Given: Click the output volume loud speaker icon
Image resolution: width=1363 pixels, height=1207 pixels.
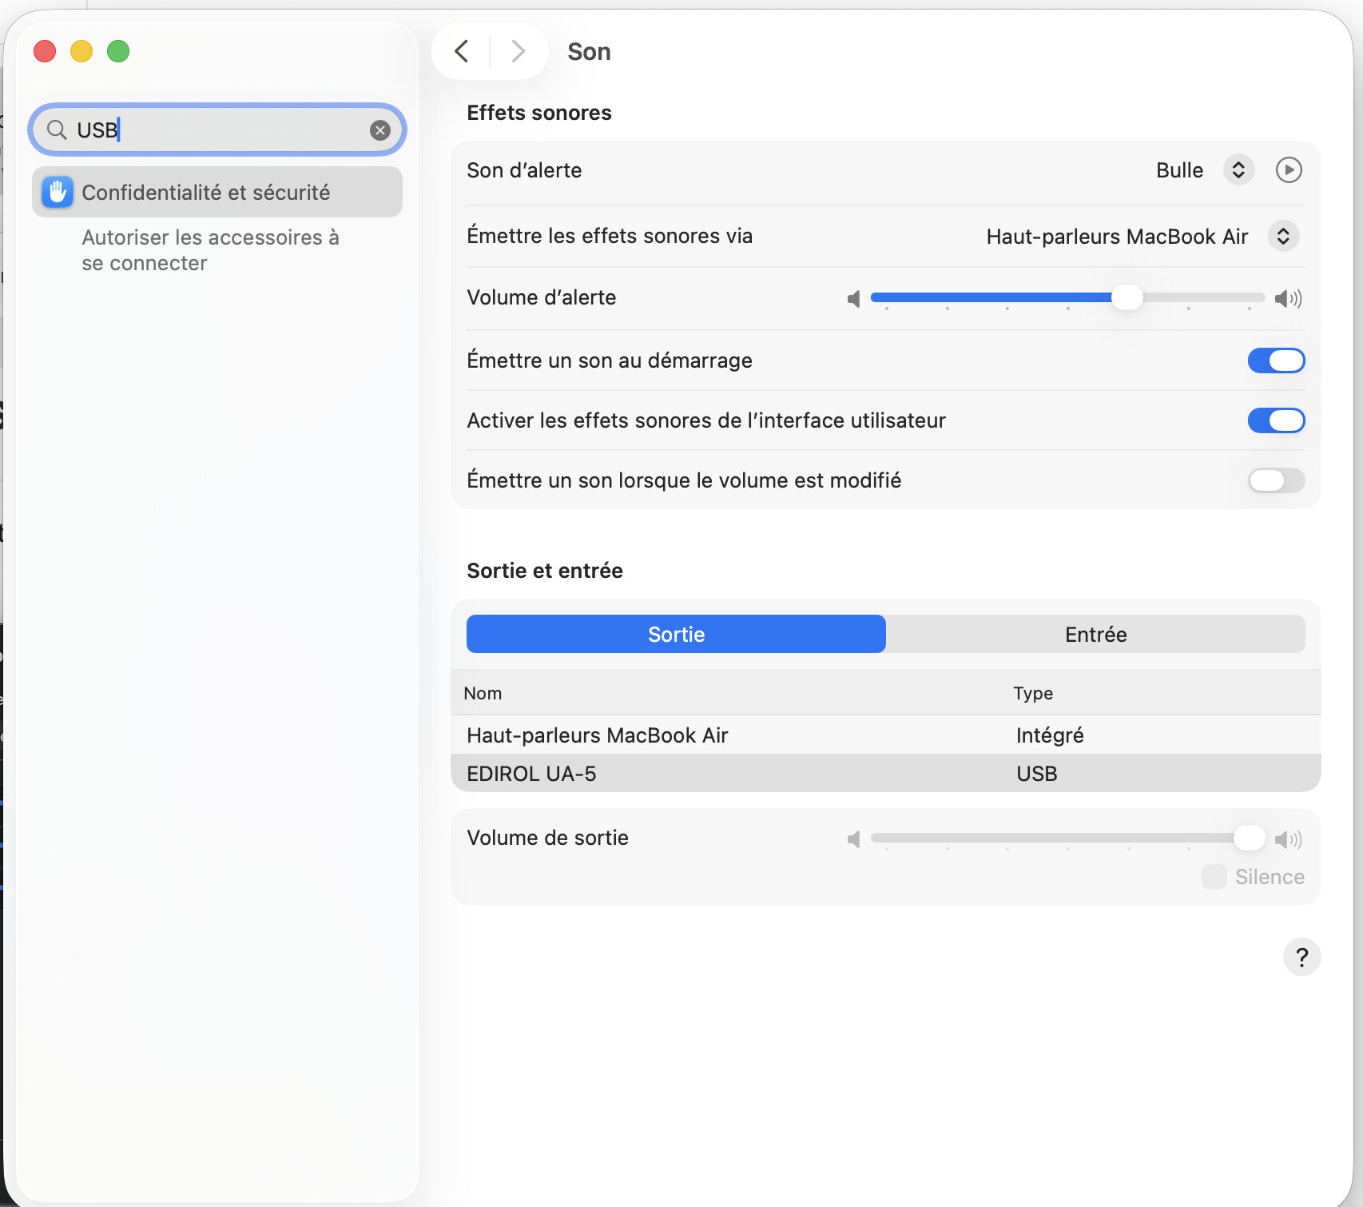Looking at the screenshot, I should coord(1288,839).
